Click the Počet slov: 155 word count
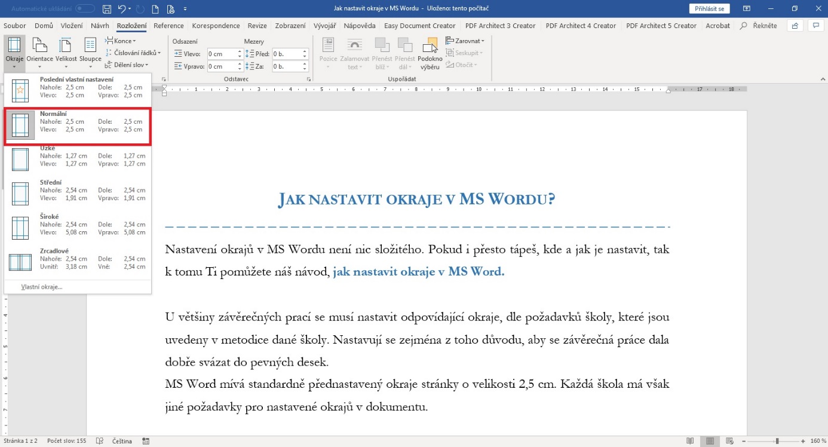828x447 pixels. click(x=66, y=441)
